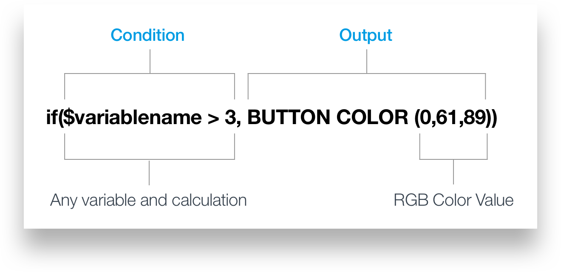Click the 'if(' at formula start

point(51,118)
